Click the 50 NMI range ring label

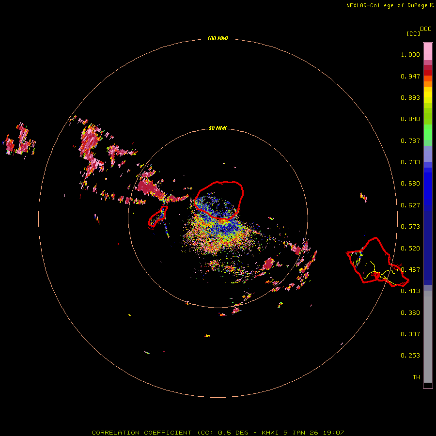(x=218, y=128)
